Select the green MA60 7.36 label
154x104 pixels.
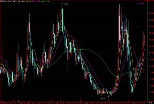coord(45,1)
